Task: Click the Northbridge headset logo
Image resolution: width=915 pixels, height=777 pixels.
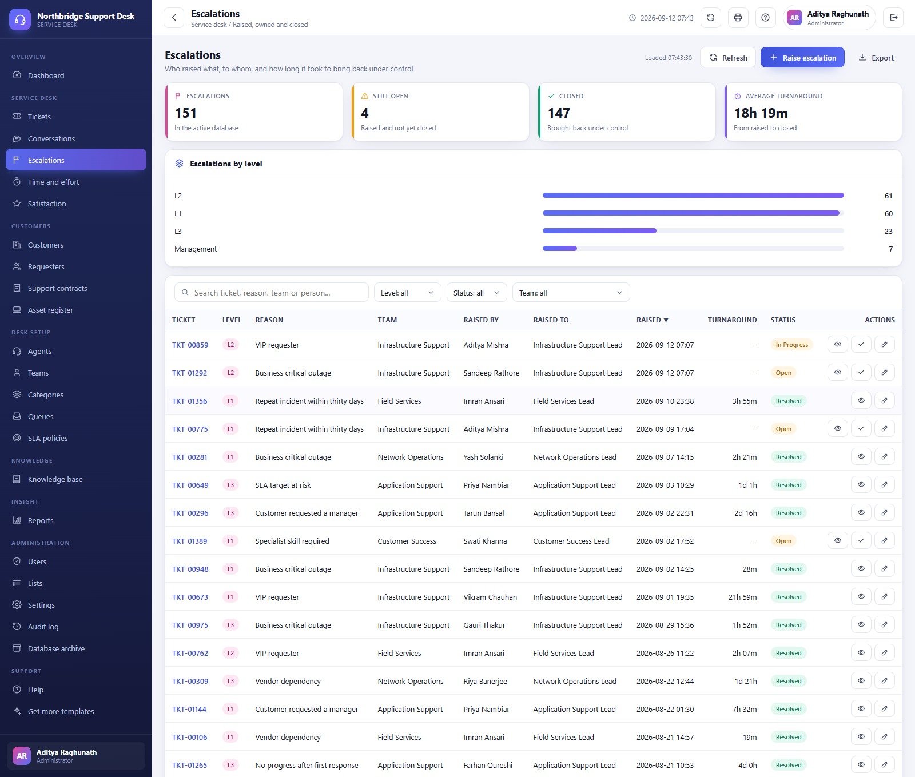Action: coord(20,19)
